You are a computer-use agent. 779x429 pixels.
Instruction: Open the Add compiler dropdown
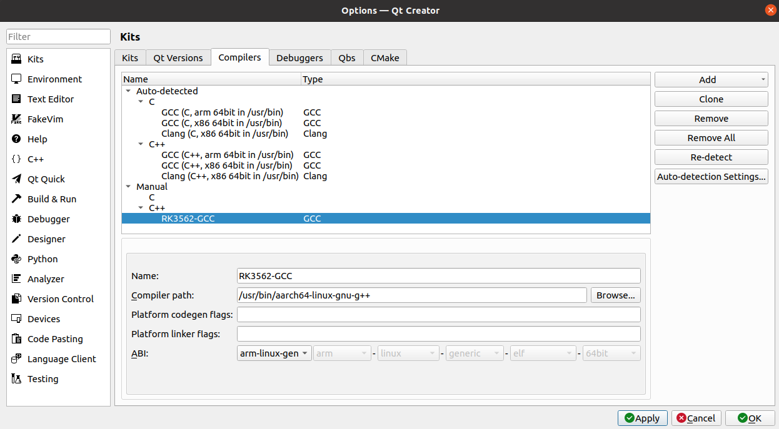point(711,79)
